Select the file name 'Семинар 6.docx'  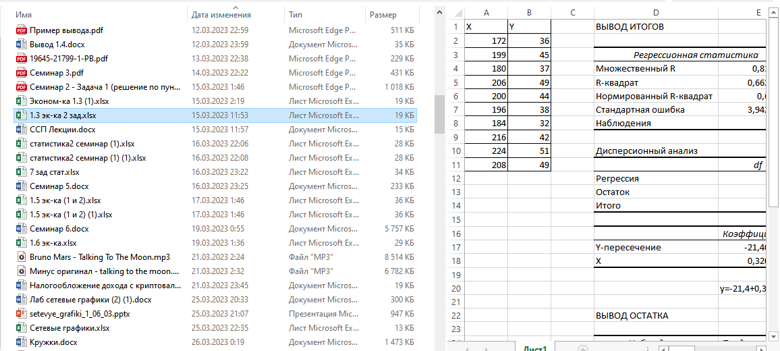pos(59,229)
